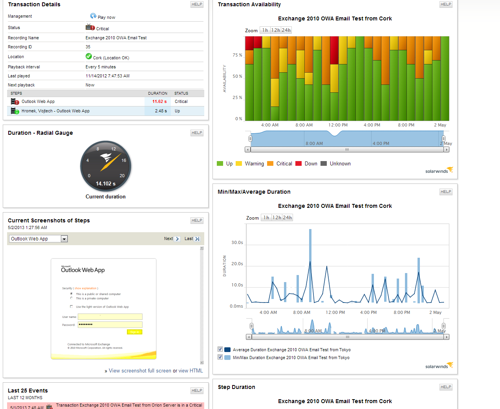Click screenshot panel scroll down arrow
The image size is (500, 409).
point(202,363)
